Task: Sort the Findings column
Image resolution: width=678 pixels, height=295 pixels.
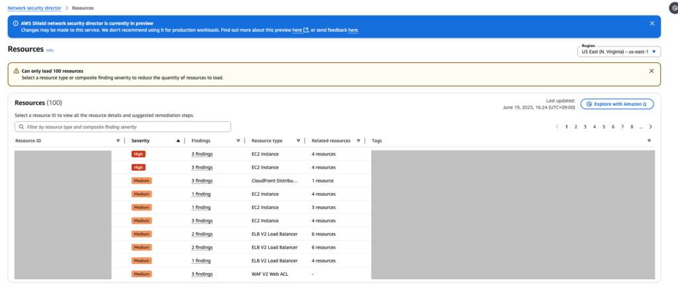Action: [x=238, y=141]
